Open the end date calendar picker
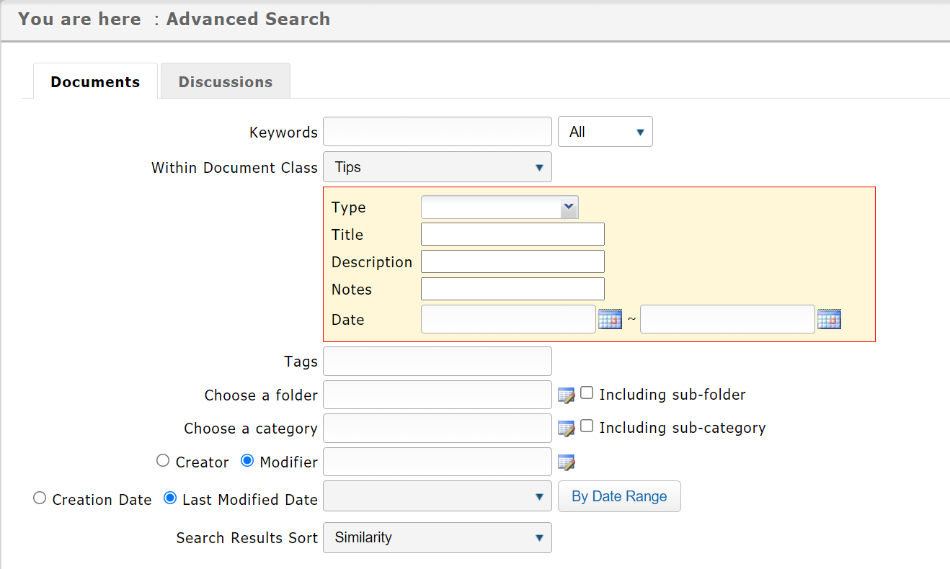The height and width of the screenshot is (569, 950). point(829,319)
